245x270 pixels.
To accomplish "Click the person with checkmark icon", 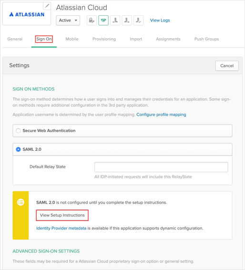I will click(139, 21).
